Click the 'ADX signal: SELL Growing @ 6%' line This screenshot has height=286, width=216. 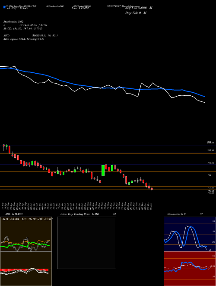coord(24,39)
